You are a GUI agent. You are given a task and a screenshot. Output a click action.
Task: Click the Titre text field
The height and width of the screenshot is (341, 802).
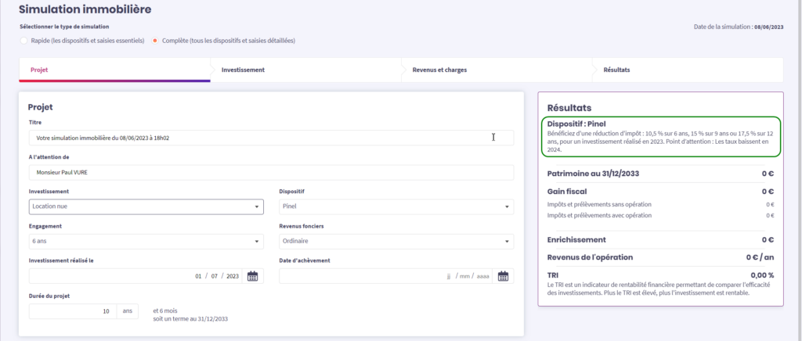[270, 138]
